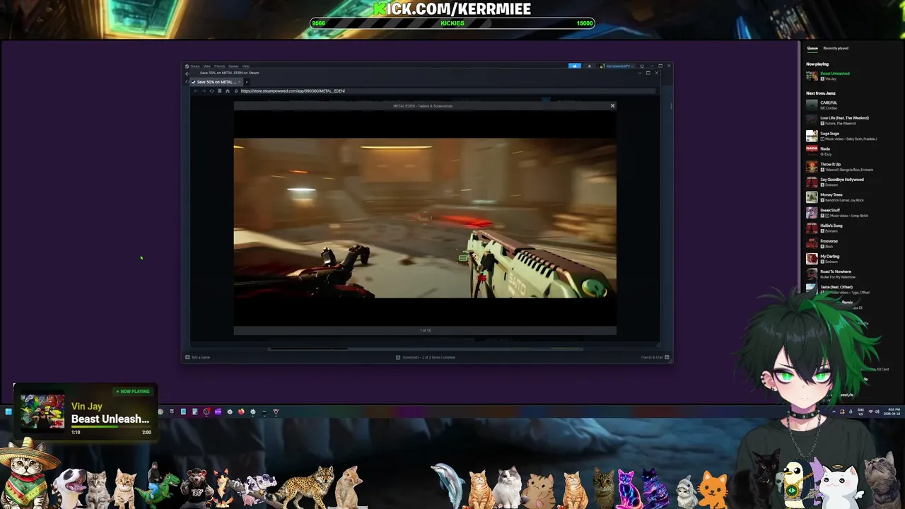Click the song progress bar in the Now Playing widget
This screenshot has width=905, height=509.
(x=111, y=426)
